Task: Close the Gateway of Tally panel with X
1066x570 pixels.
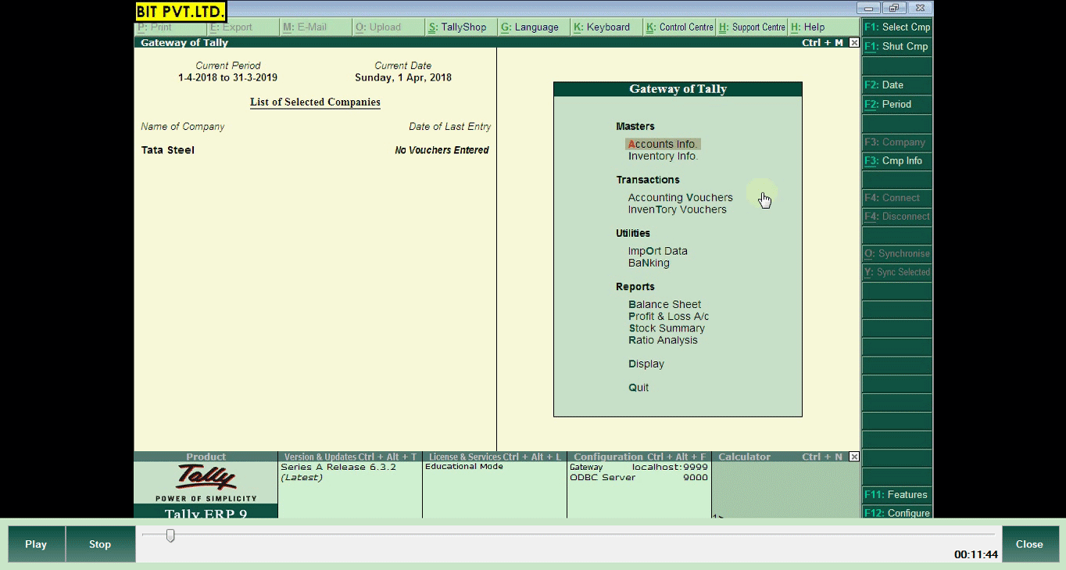Action: click(853, 43)
